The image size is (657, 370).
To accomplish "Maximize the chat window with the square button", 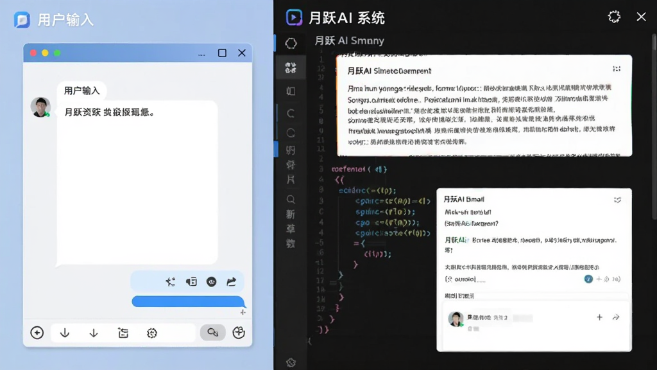I will [222, 53].
